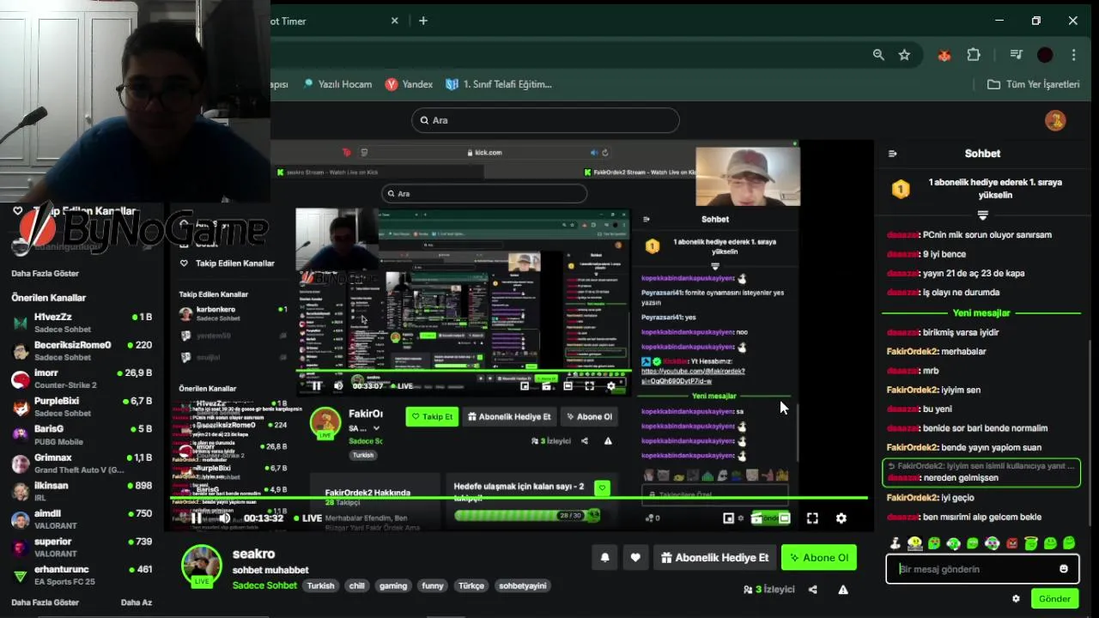The height and width of the screenshot is (618, 1099).
Task: Open the Tüm Yer İşaretleri folder
Action: (x=1033, y=84)
